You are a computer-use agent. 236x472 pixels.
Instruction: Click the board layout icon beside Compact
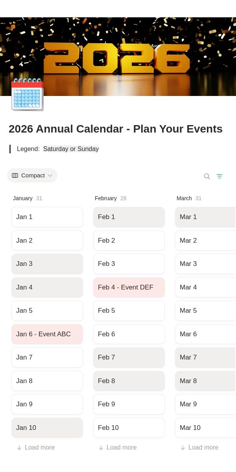[x=15, y=175]
